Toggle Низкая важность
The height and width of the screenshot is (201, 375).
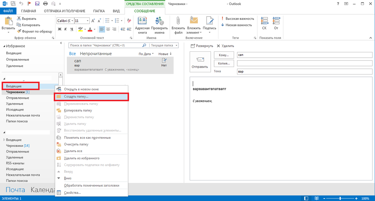(x=236, y=25)
